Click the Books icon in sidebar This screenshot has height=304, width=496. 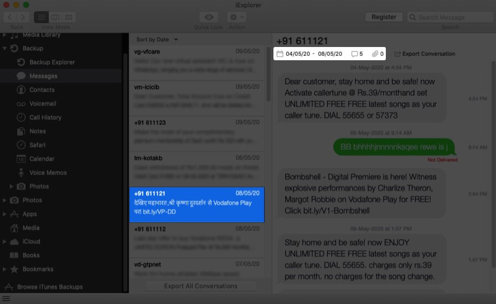click(14, 255)
